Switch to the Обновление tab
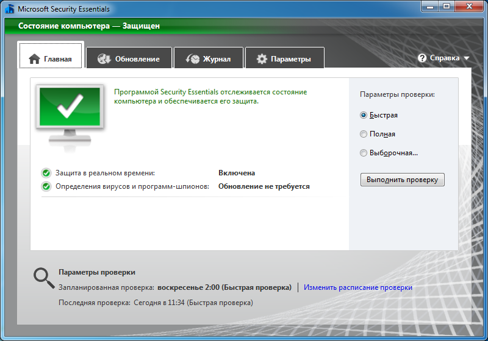The height and width of the screenshot is (341, 488). pyautogui.click(x=129, y=58)
